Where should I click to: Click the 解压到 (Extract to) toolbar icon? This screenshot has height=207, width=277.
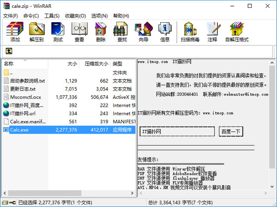[37, 29]
